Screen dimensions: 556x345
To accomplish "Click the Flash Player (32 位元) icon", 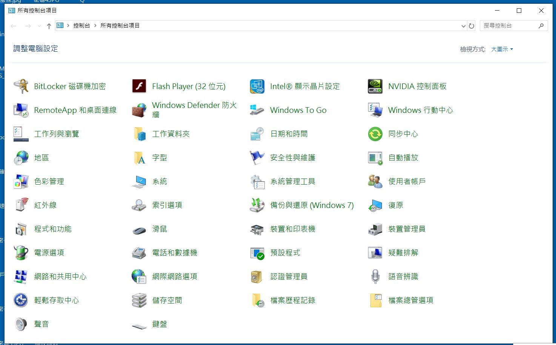I will (139, 86).
